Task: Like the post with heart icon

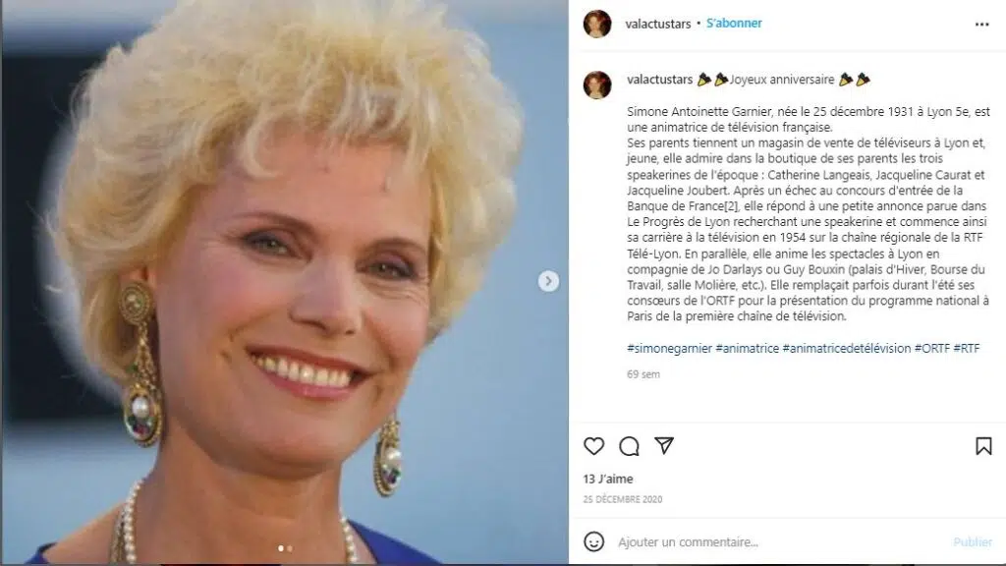Action: coord(594,446)
